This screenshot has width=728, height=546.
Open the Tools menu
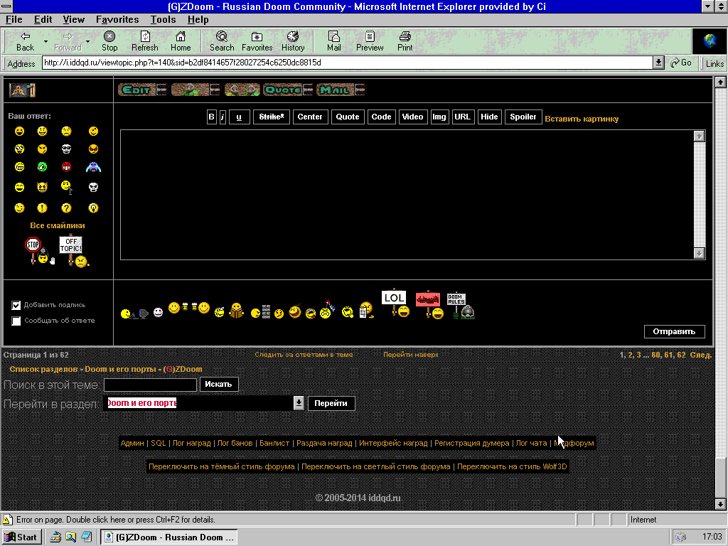coord(163,19)
